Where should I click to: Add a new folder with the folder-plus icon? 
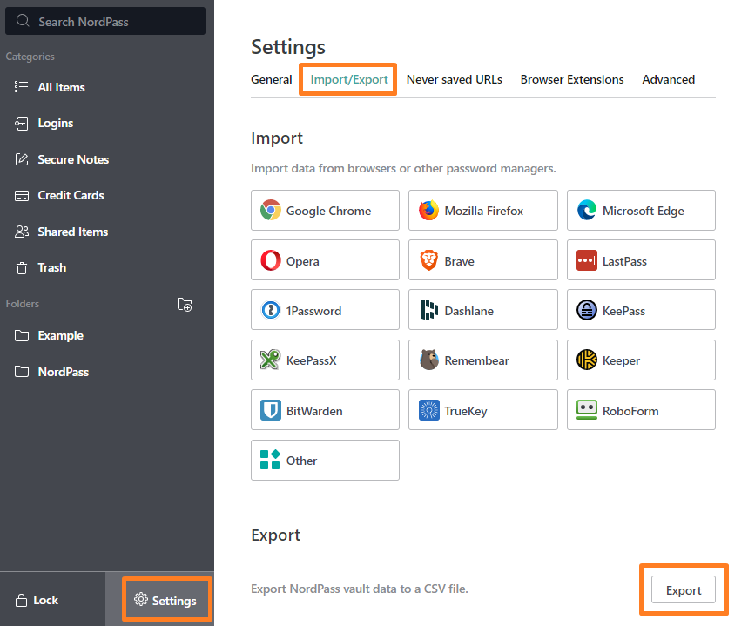[x=185, y=305]
